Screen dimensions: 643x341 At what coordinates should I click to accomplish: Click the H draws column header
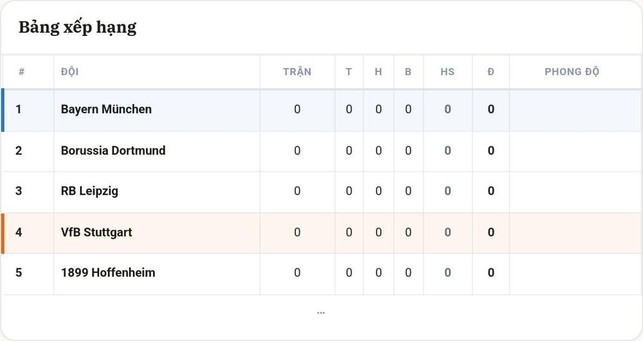pos(378,72)
